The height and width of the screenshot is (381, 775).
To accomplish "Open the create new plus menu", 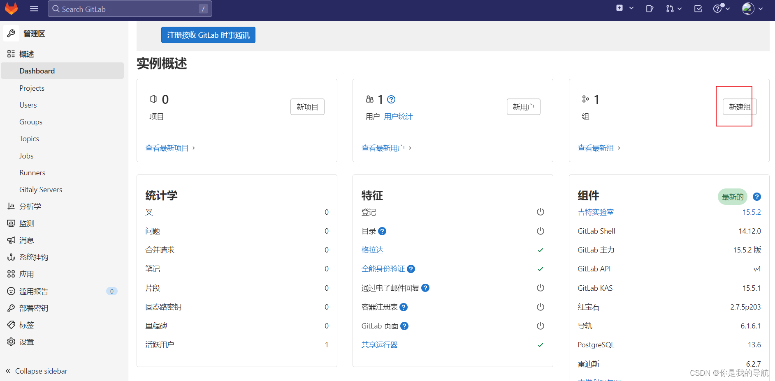I will coord(624,8).
